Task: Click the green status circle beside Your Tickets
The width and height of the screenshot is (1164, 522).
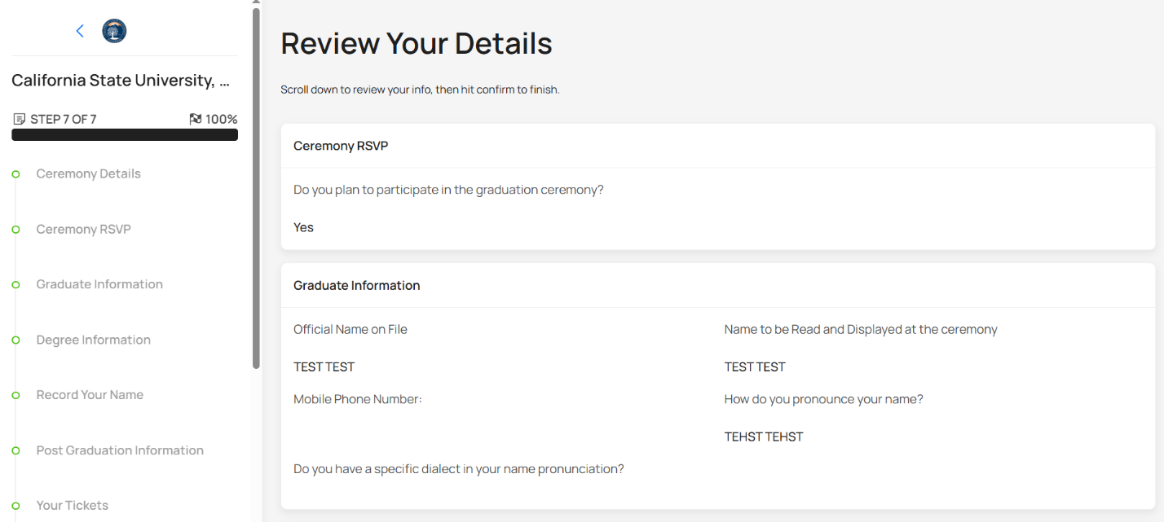Action: point(15,506)
